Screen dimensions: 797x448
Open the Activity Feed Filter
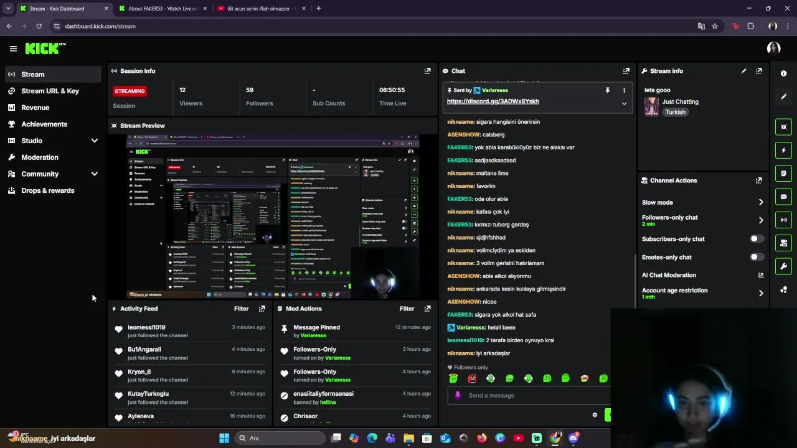tap(241, 309)
